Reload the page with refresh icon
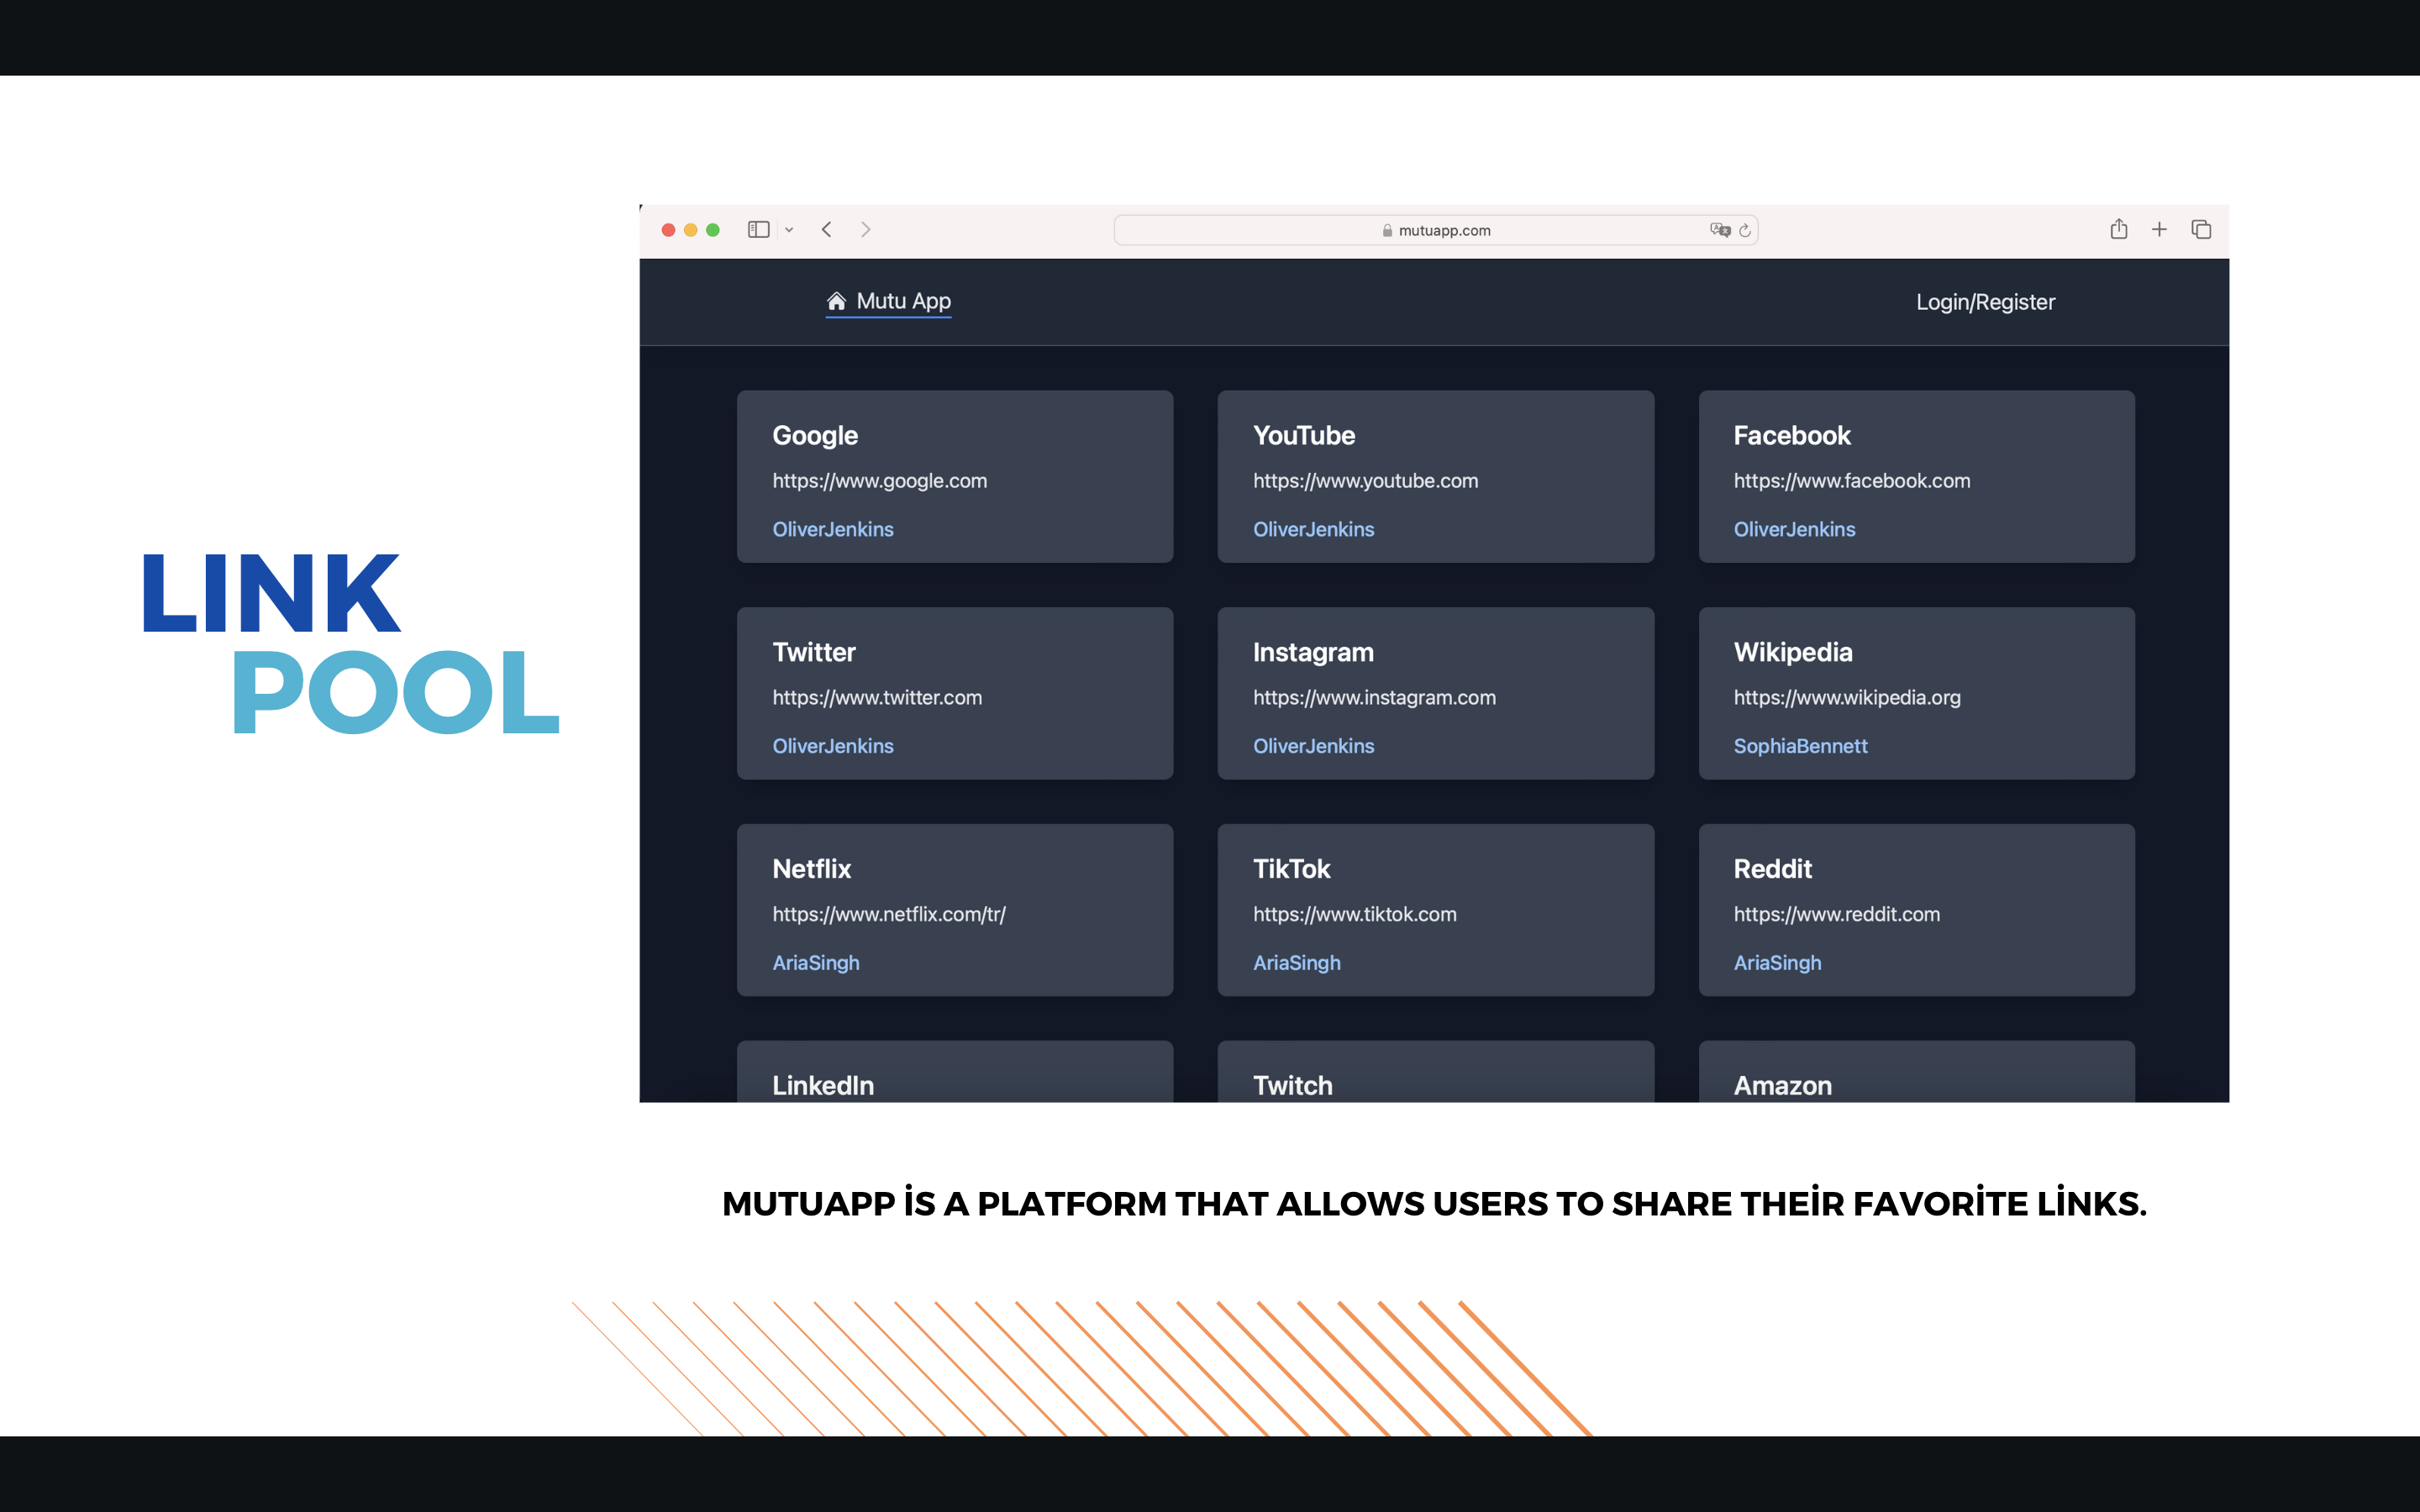Viewport: 2420px width, 1512px height. (x=1745, y=231)
